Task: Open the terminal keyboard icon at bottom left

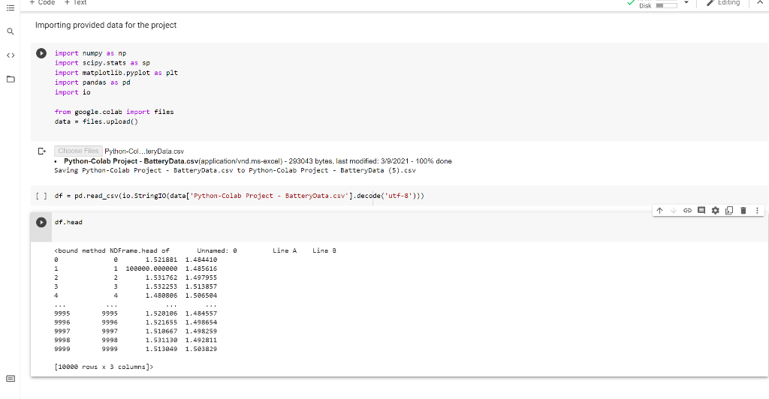Action: [x=11, y=379]
